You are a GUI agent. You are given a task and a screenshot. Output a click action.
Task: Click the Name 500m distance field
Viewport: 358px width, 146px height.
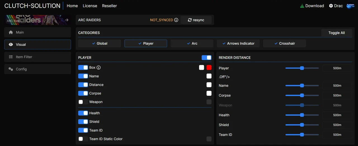point(337,86)
